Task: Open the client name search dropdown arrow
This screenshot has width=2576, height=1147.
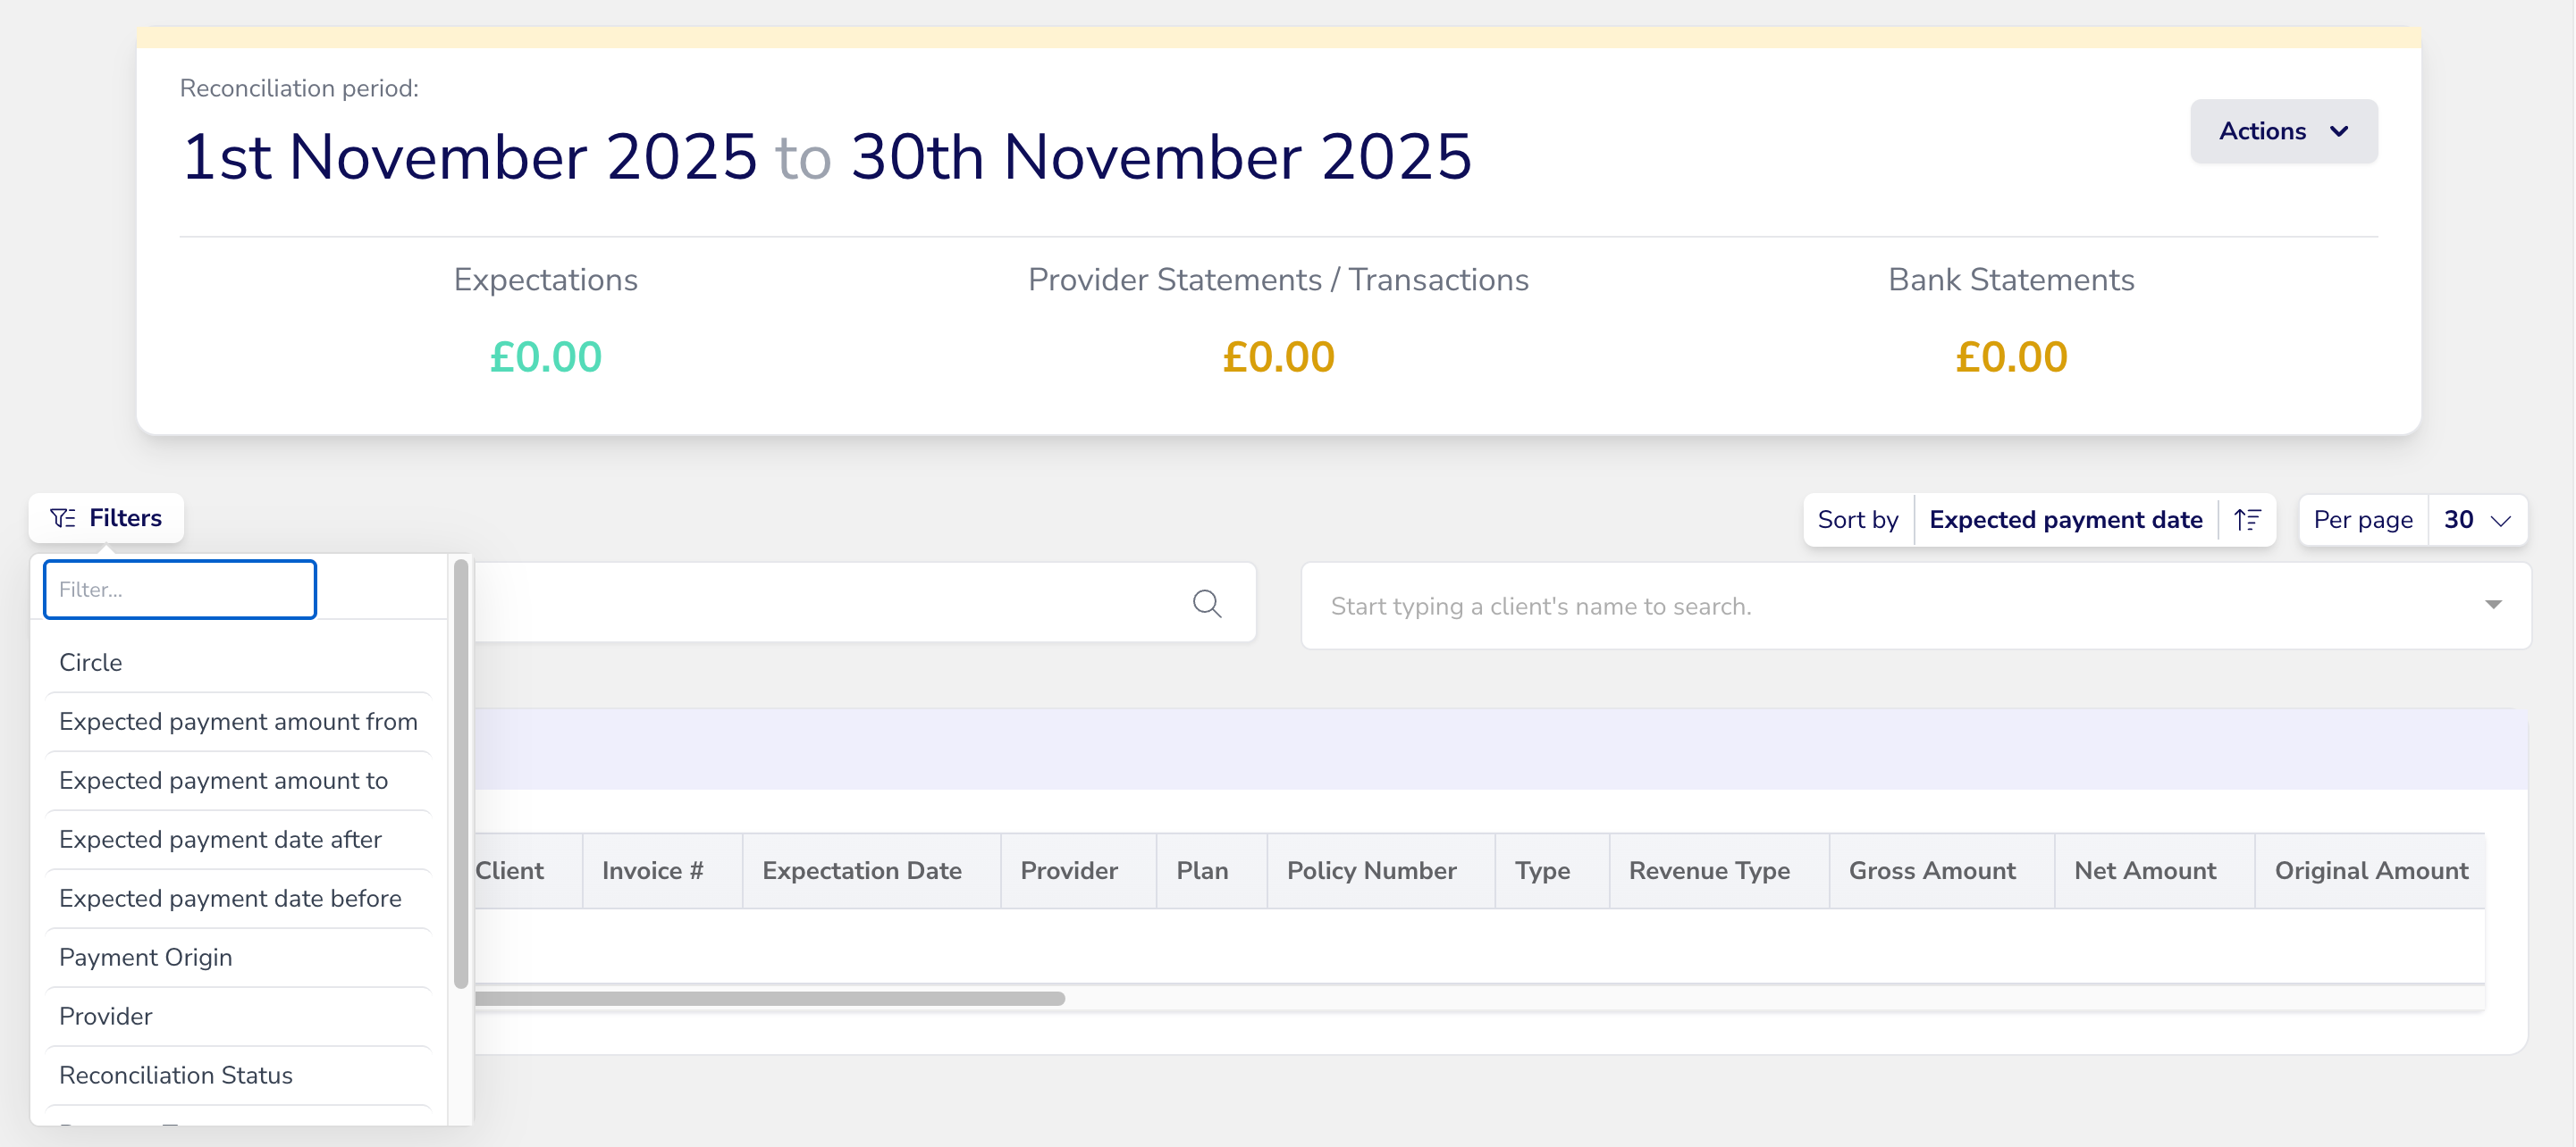Action: [x=2493, y=605]
